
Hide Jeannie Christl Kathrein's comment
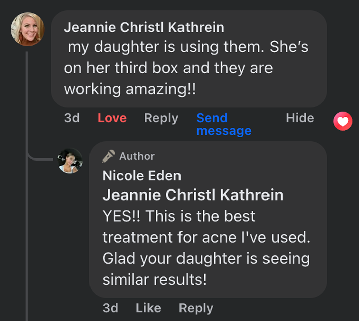pos(299,118)
